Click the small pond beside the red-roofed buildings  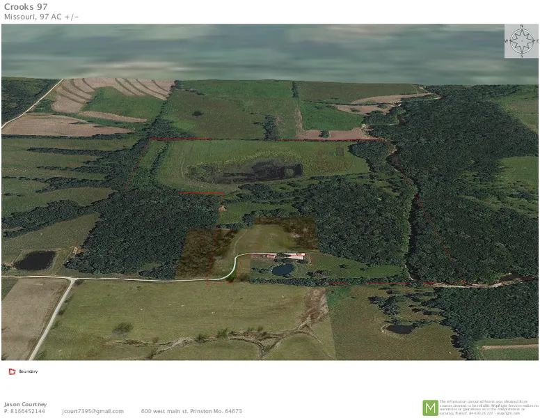(x=283, y=270)
